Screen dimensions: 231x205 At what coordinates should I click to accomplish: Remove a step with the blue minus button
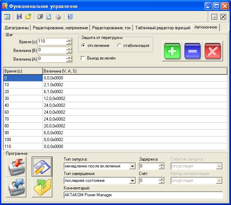point(192,51)
